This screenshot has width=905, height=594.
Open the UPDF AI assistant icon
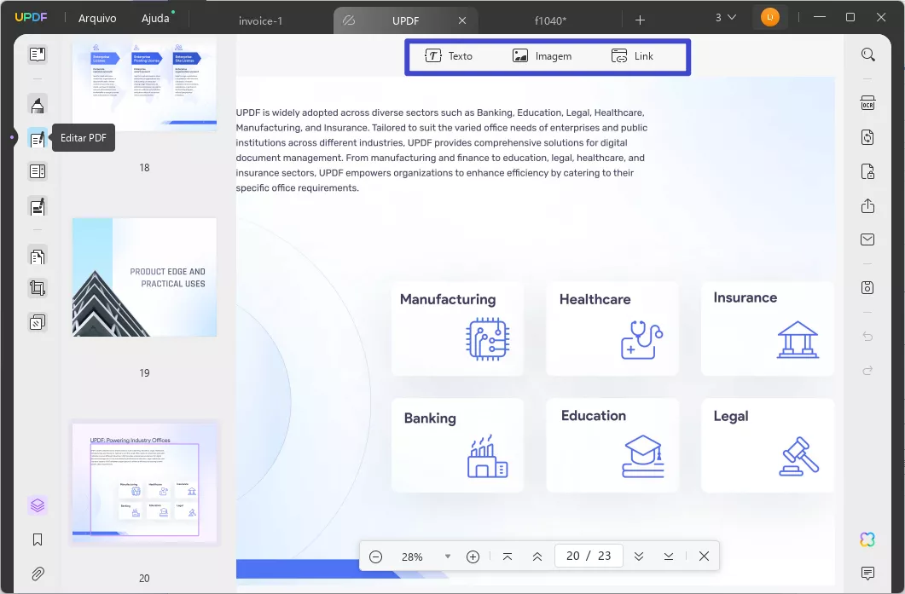pos(867,539)
